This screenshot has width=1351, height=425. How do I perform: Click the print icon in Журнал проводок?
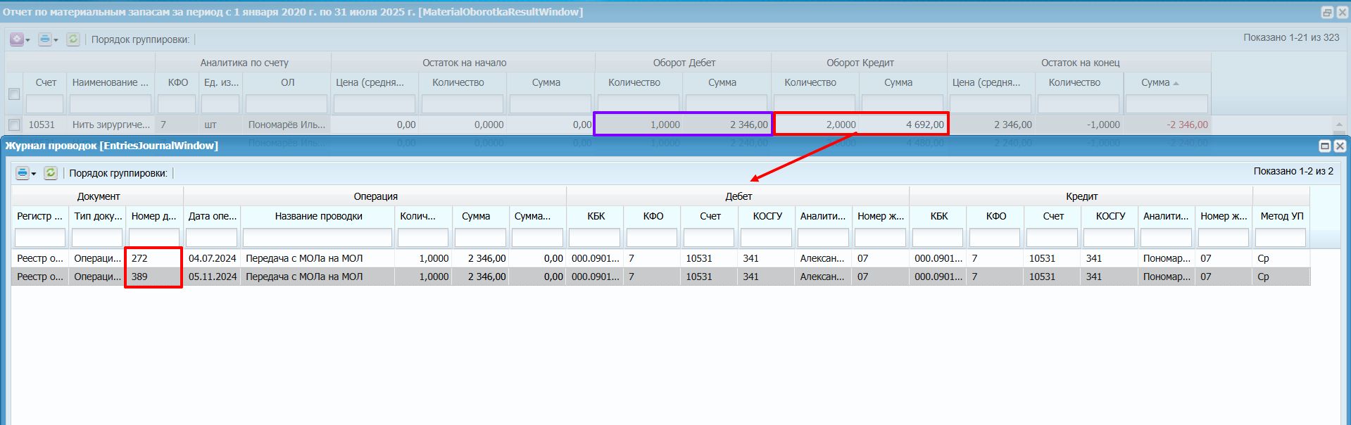pos(23,173)
